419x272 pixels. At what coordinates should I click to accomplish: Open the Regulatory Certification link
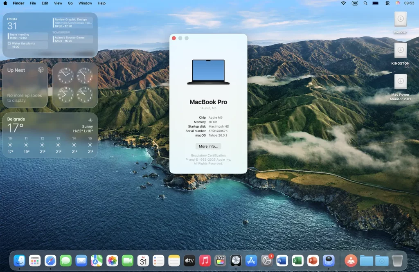(208, 155)
